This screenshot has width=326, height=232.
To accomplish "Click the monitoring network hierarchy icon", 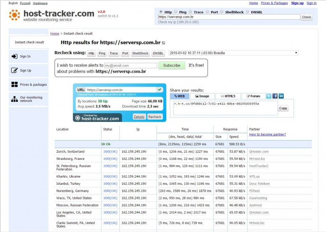I will (14, 99).
